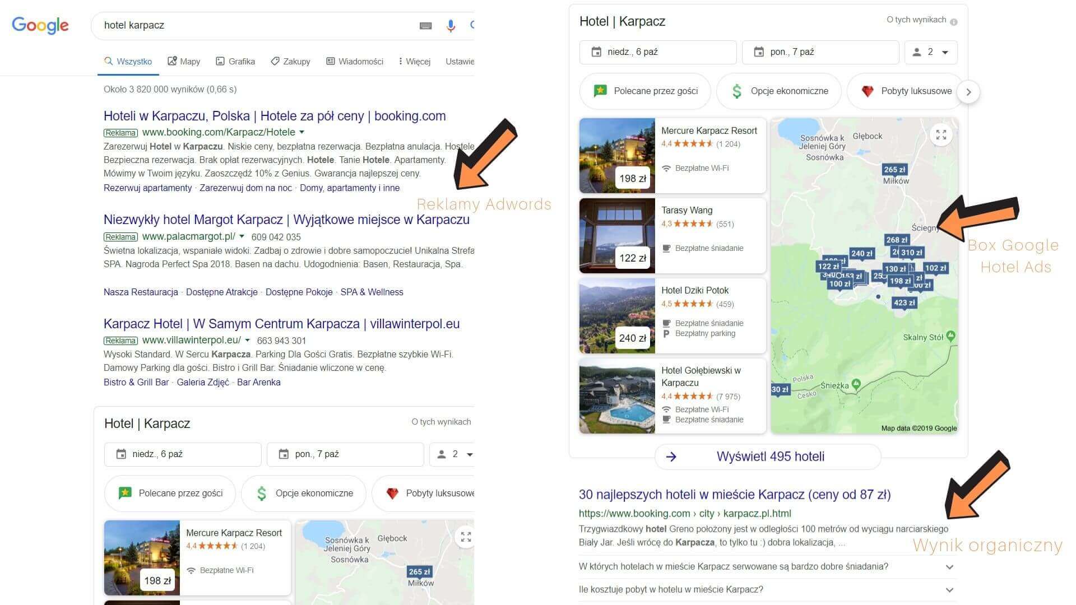The height and width of the screenshot is (605, 1076).
Task: Open '30 najlepszych hoteli w mieście Karpacz' result
Action: click(735, 495)
